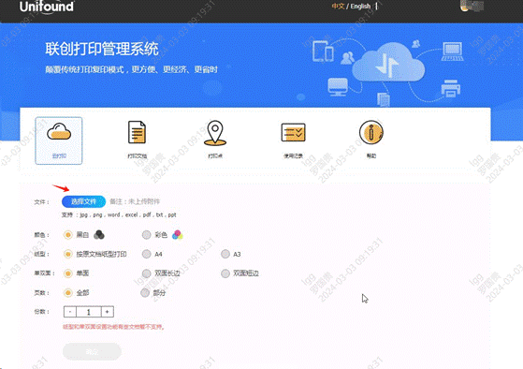The width and height of the screenshot is (523, 369).
Task: Select all pages (全部) option
Action: click(68, 293)
